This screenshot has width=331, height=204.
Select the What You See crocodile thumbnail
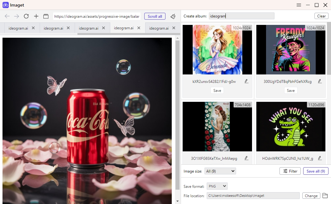coord(291,126)
